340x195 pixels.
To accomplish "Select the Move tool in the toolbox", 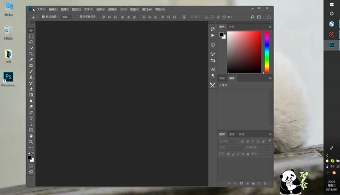I will pos(31,30).
